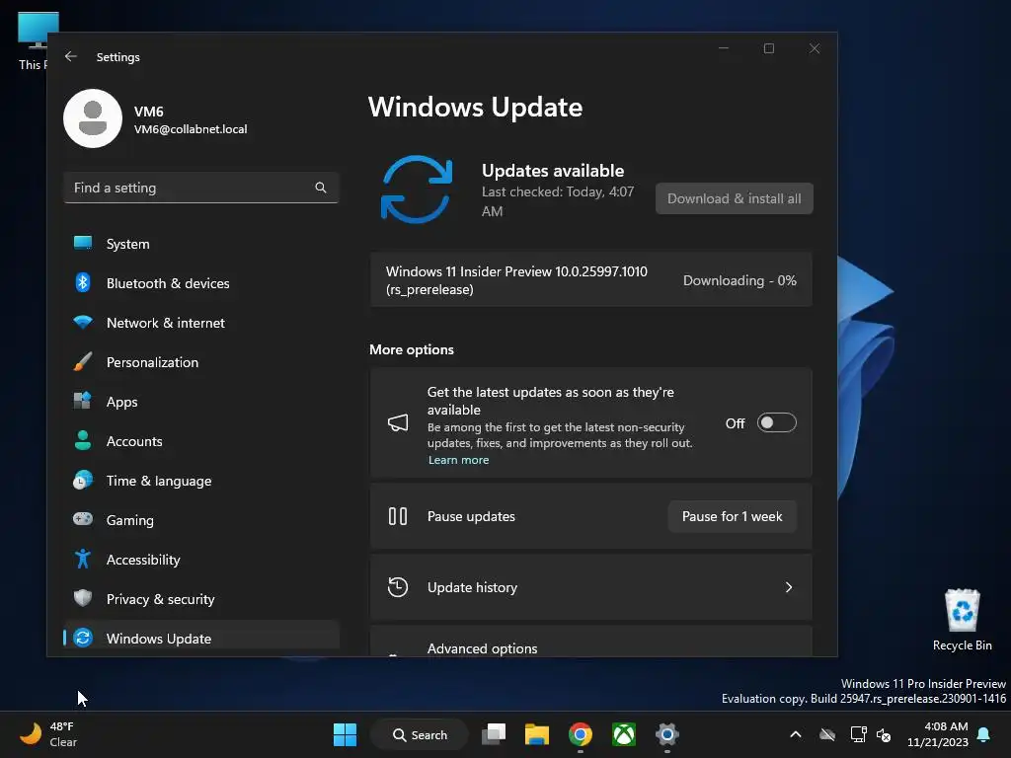
Task: Click the Gaming controller icon
Action: [83, 519]
